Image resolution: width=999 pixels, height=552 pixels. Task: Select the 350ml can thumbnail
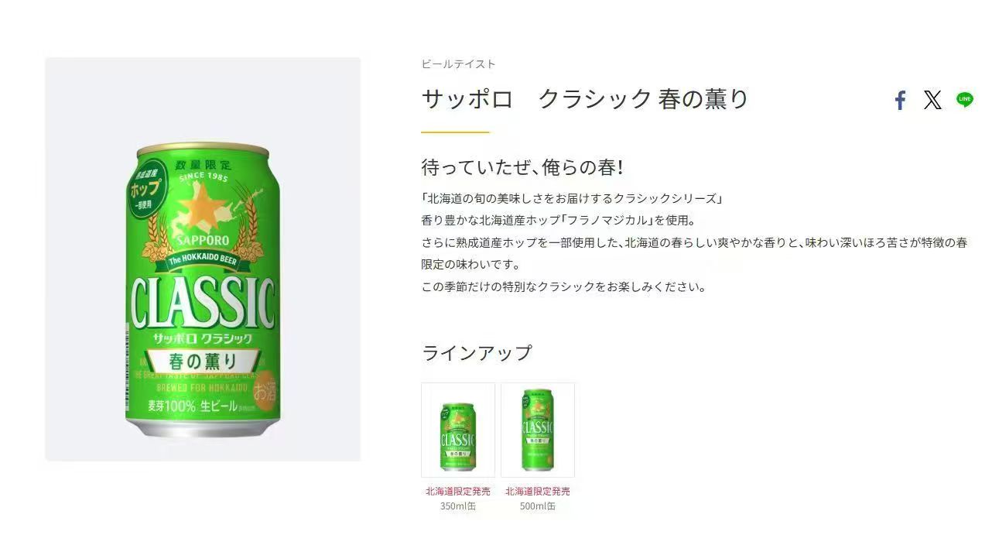pyautogui.click(x=458, y=430)
